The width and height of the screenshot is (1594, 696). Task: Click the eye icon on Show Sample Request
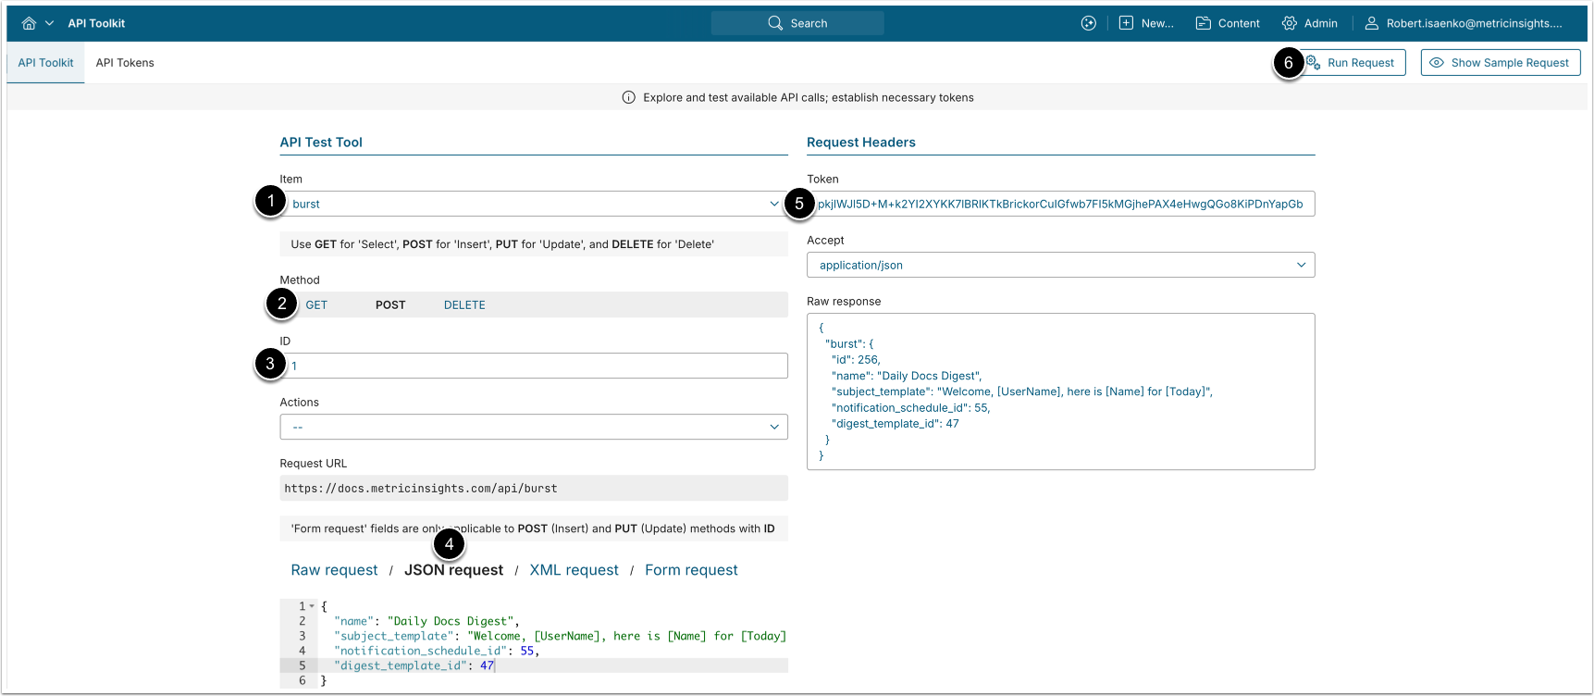click(1437, 63)
